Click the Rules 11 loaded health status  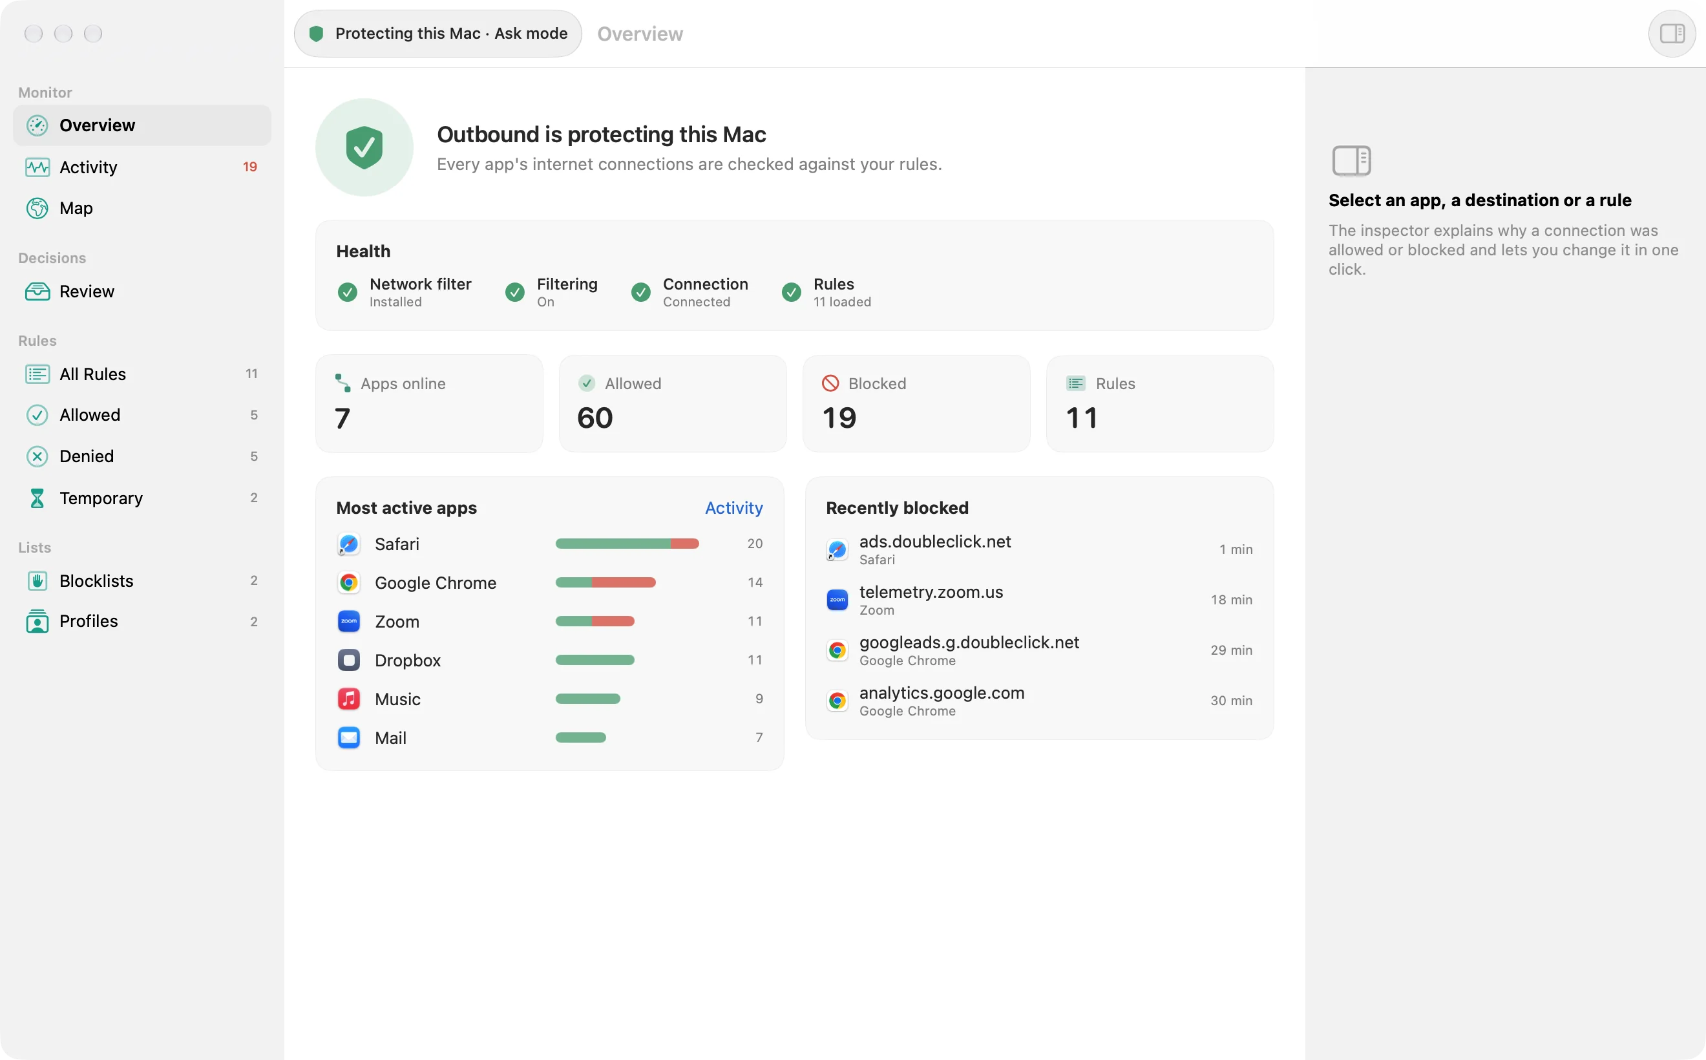coord(827,292)
